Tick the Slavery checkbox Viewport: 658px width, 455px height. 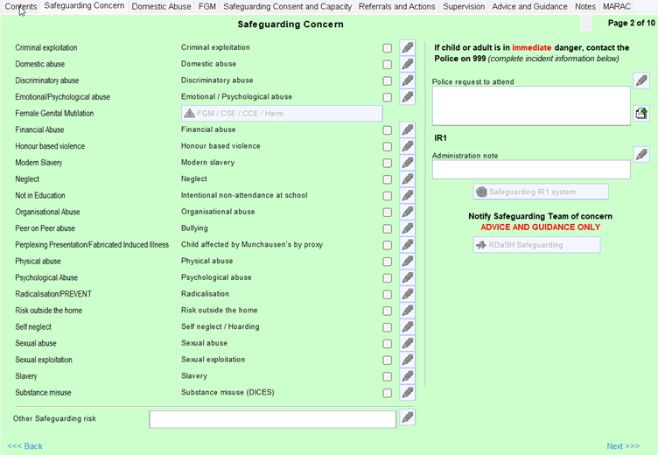388,376
